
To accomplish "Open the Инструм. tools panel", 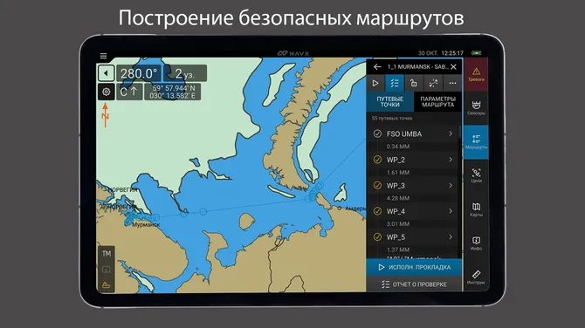I will (476, 277).
